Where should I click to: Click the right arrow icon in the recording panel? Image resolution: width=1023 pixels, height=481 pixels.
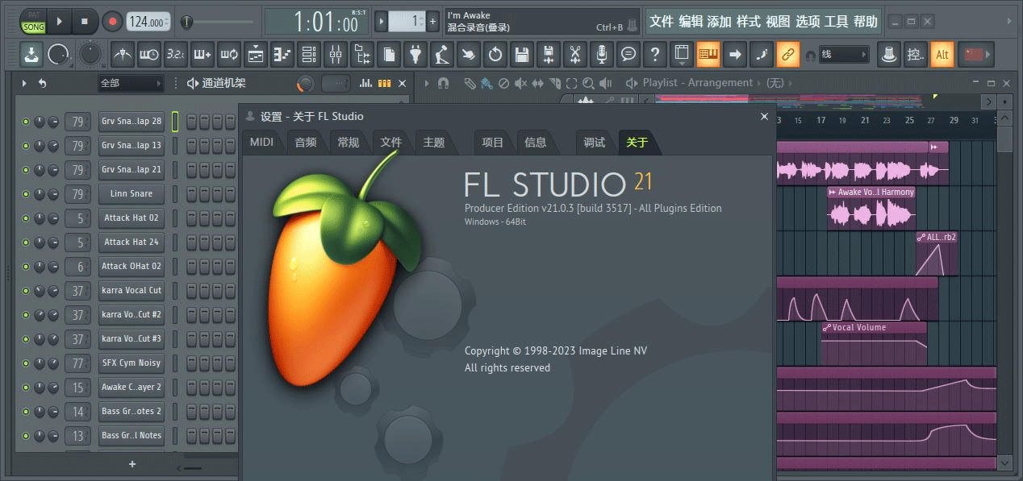tap(734, 55)
